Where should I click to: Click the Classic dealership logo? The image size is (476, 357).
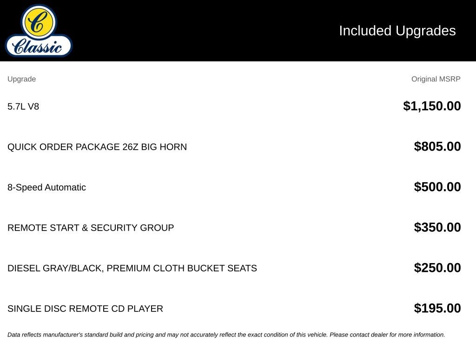pyautogui.click(x=39, y=31)
